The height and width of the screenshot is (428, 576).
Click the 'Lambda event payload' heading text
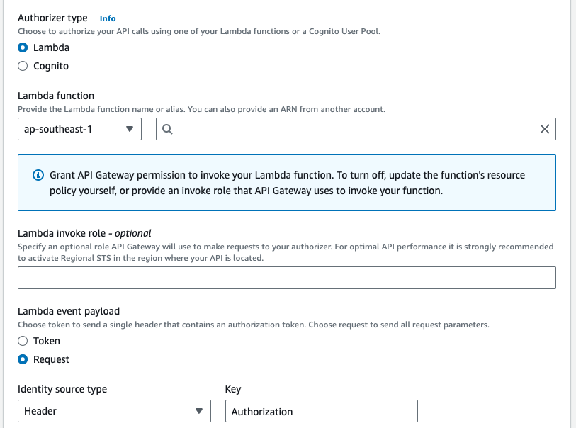(x=69, y=311)
